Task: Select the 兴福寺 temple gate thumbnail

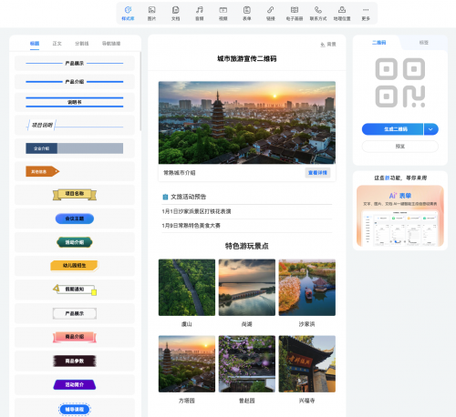Action: tap(307, 364)
